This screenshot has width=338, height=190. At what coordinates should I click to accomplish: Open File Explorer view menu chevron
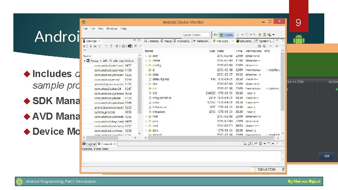point(283,46)
